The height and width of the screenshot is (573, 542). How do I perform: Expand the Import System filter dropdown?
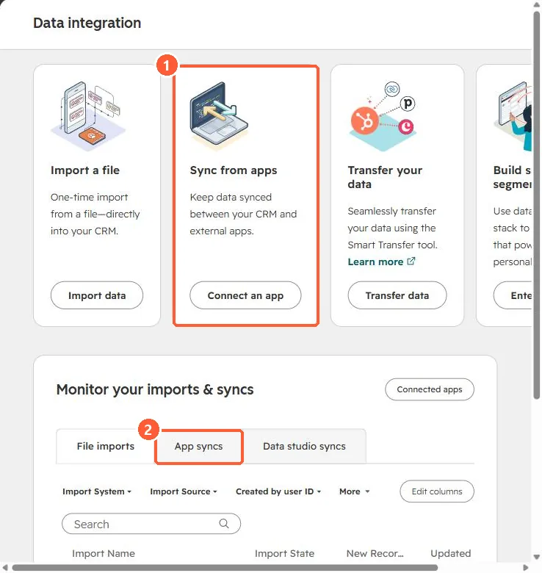coord(97,491)
